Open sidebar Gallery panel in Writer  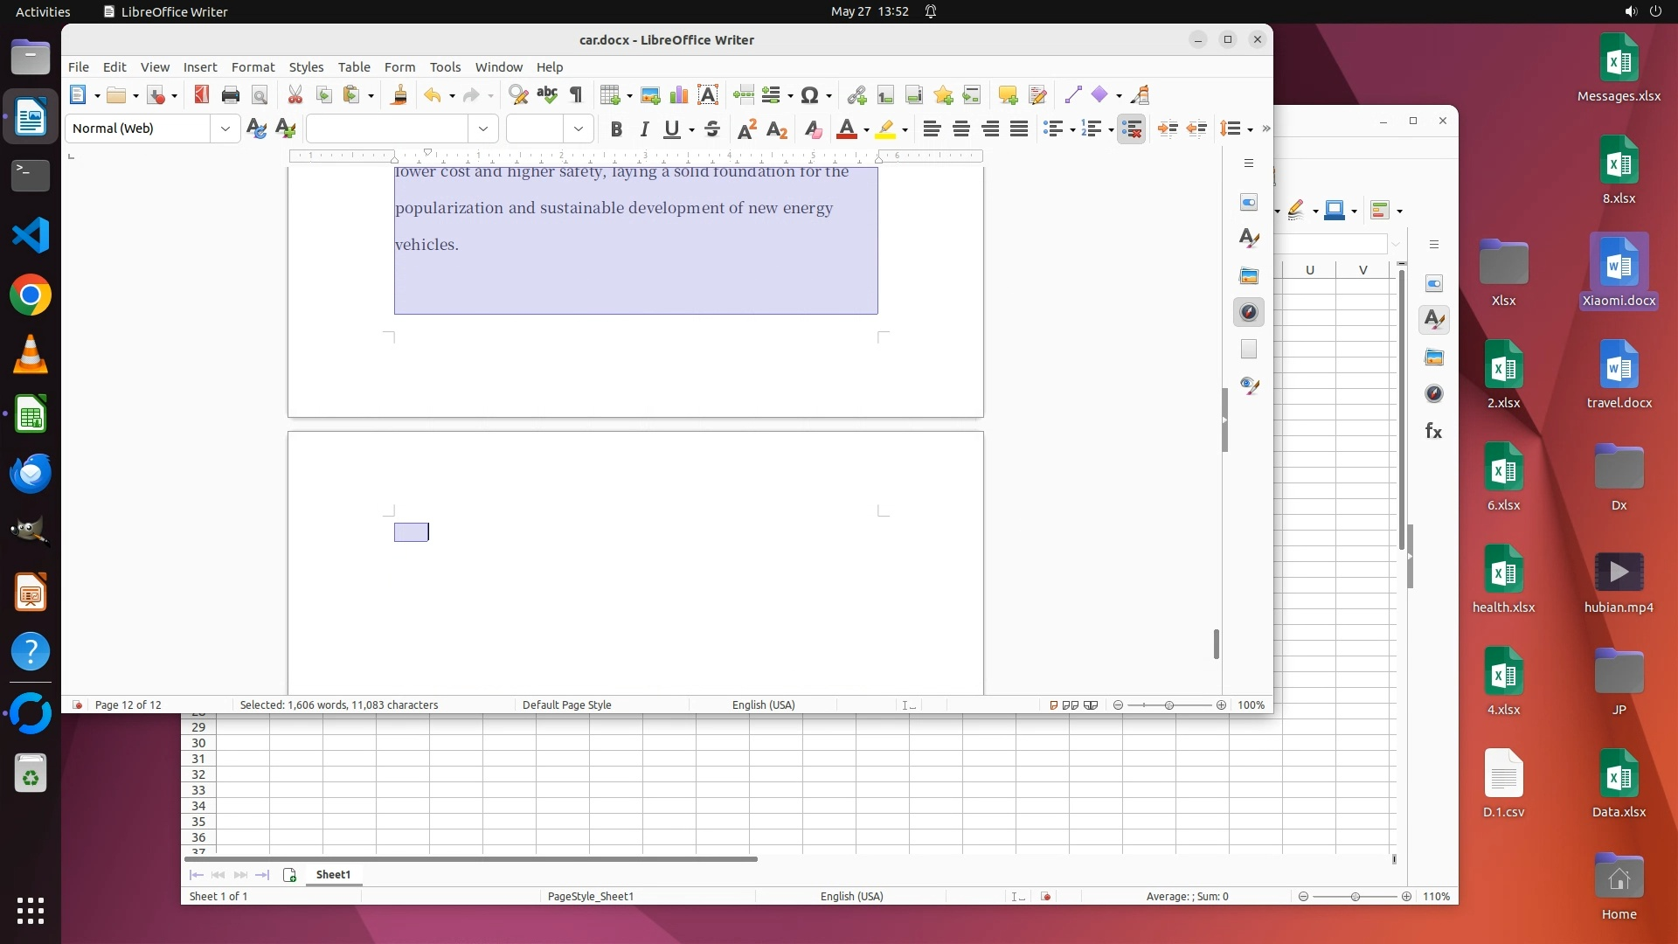(1249, 276)
